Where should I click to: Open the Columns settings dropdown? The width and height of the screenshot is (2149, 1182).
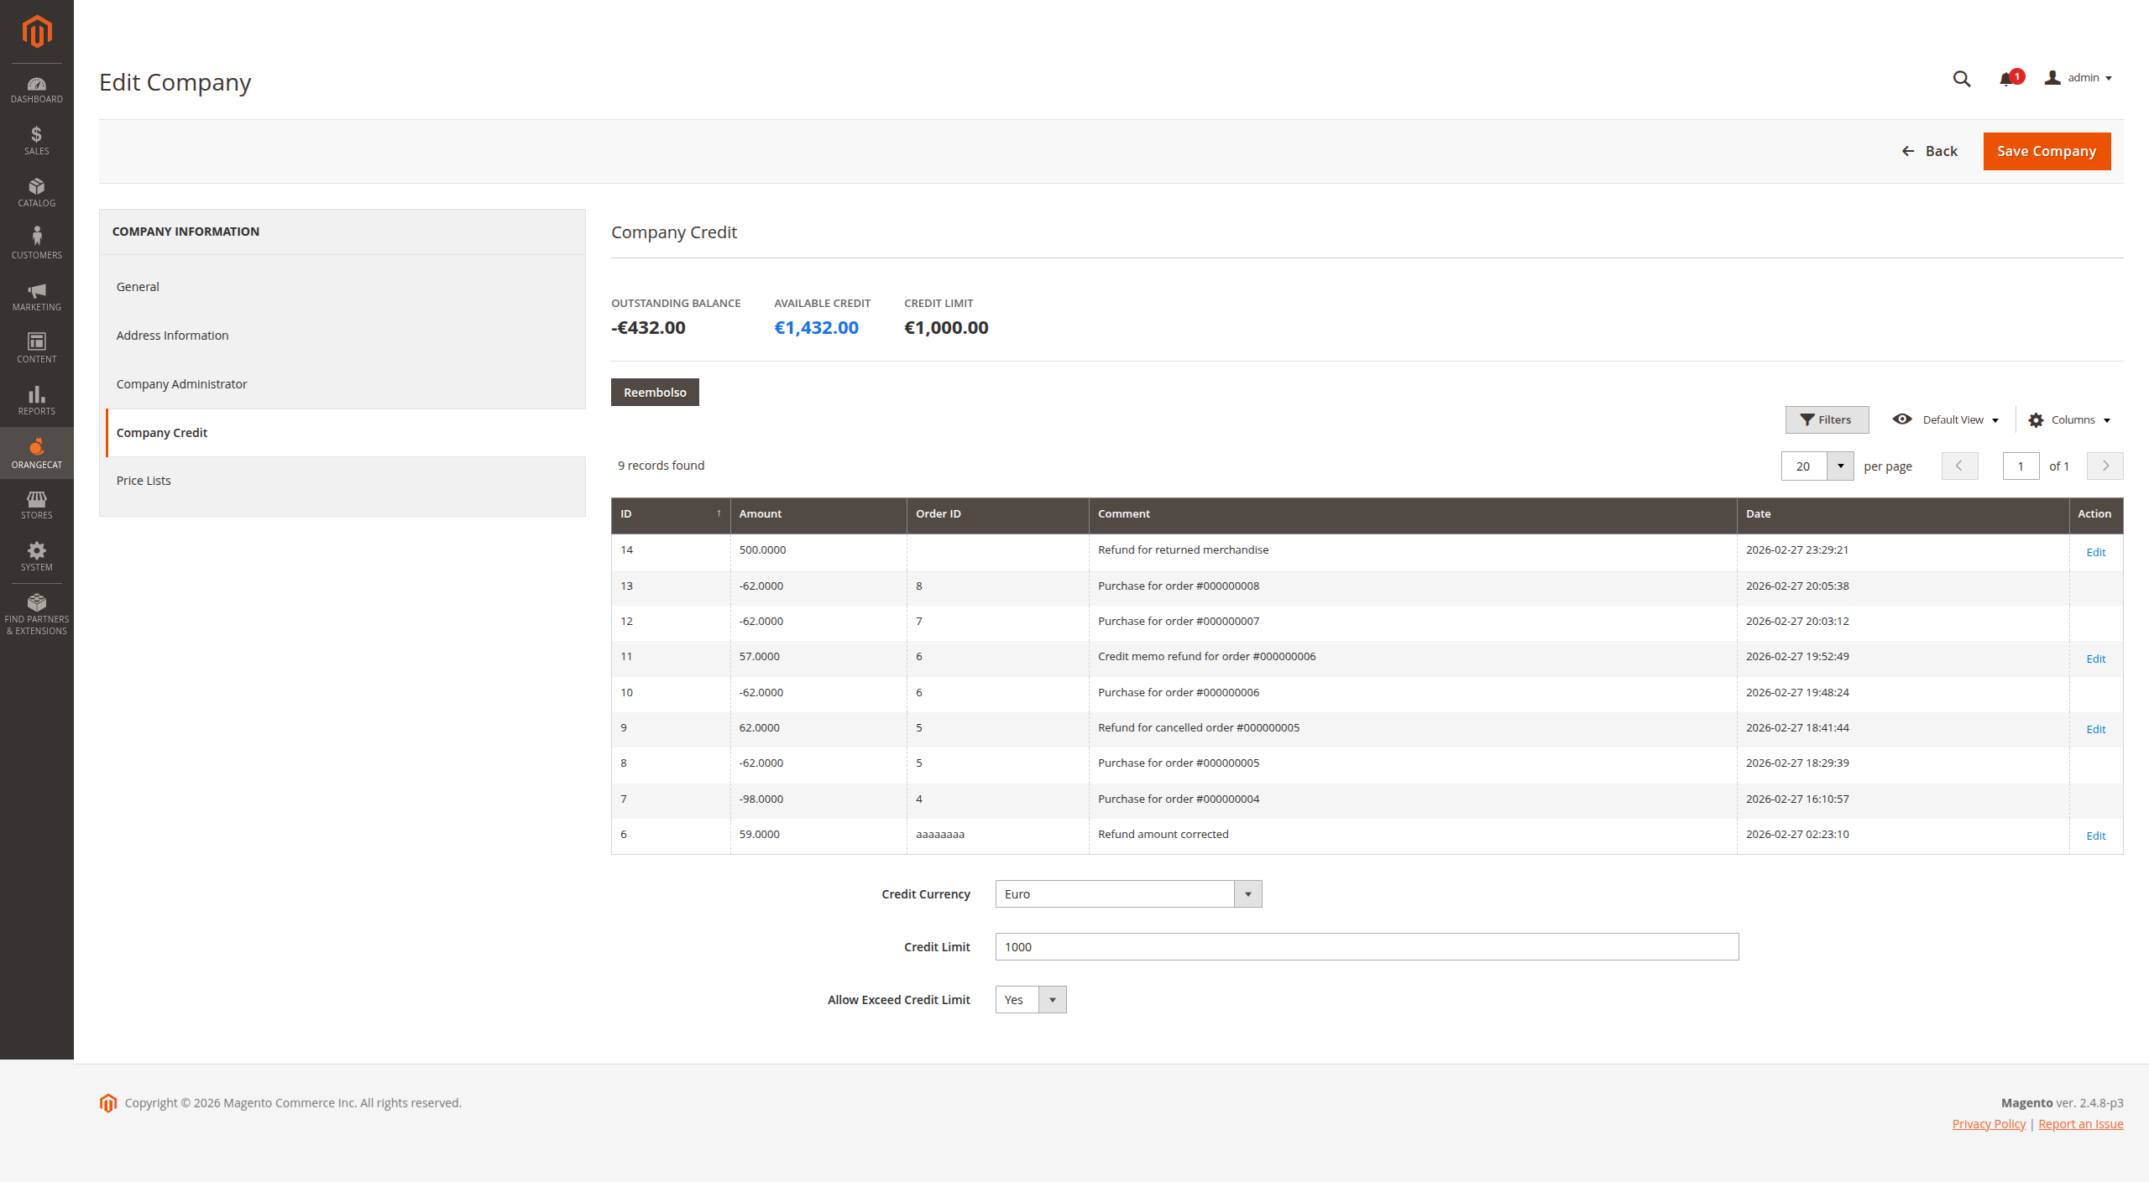click(2069, 419)
